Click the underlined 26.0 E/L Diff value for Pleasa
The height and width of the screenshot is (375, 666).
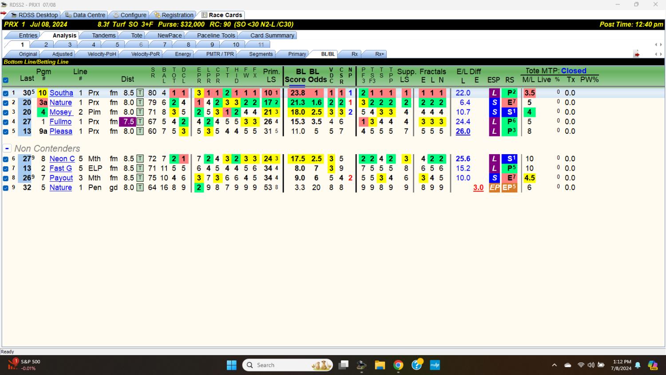pos(463,132)
